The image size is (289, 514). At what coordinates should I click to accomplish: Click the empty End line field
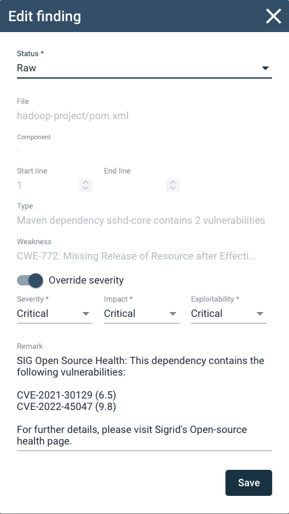tap(135, 185)
